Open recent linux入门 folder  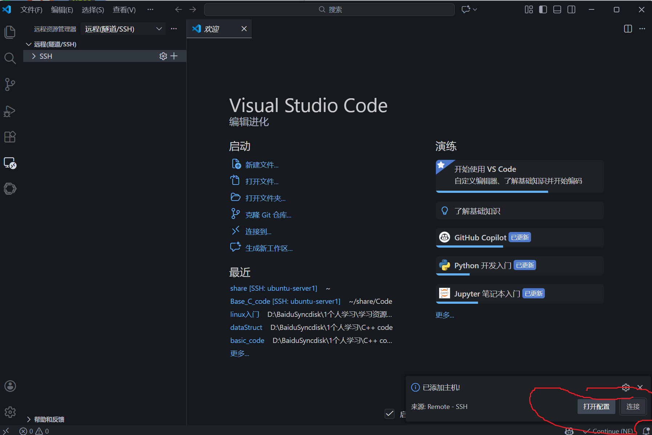tap(244, 314)
